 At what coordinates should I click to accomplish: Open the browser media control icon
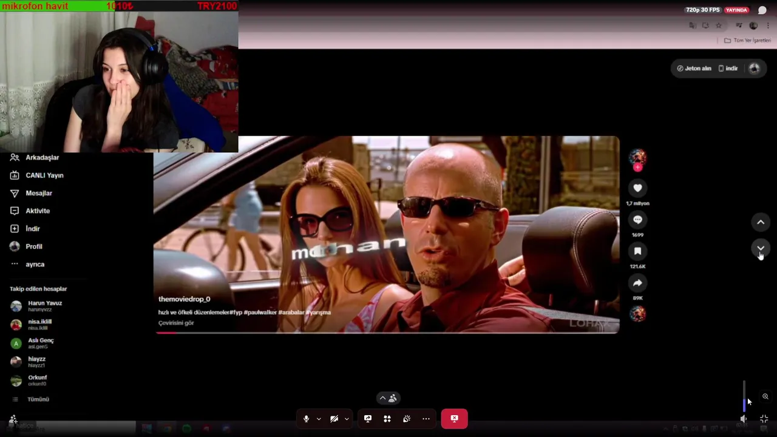pos(739,25)
